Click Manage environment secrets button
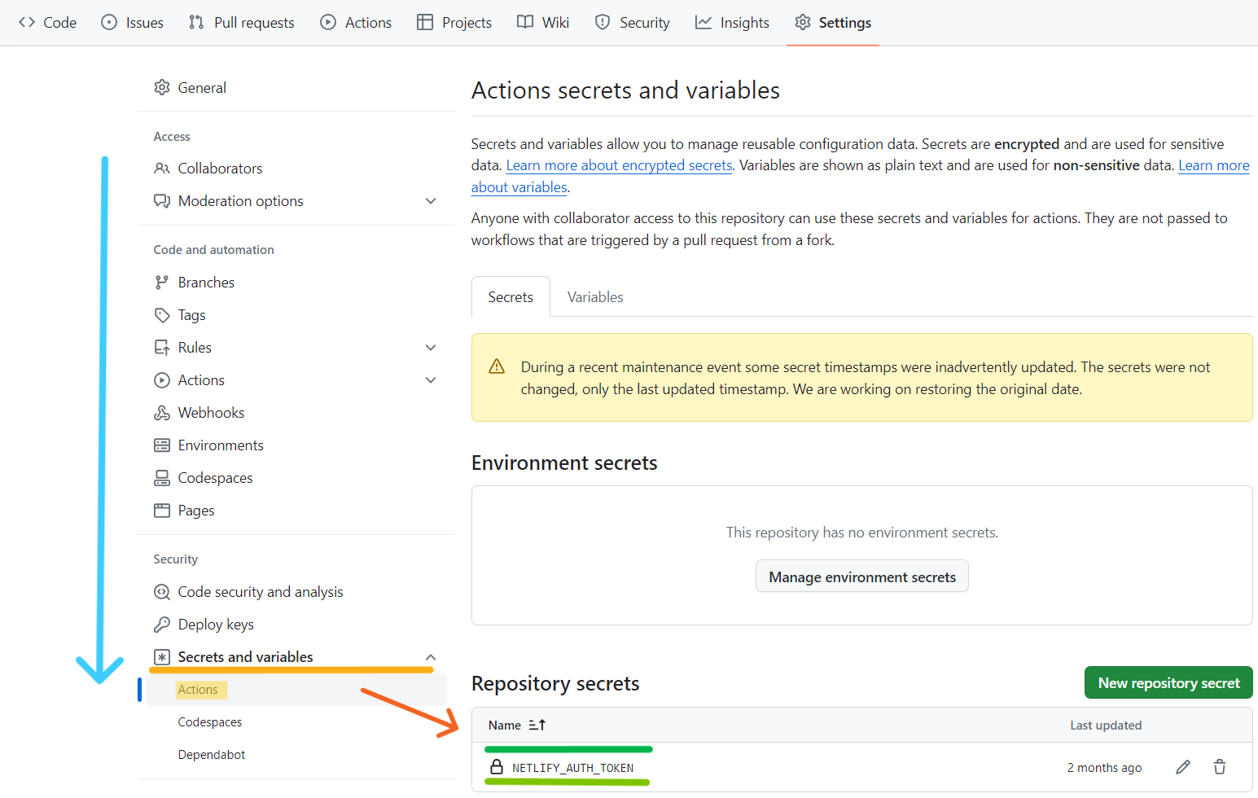This screenshot has width=1258, height=798. coord(862,577)
